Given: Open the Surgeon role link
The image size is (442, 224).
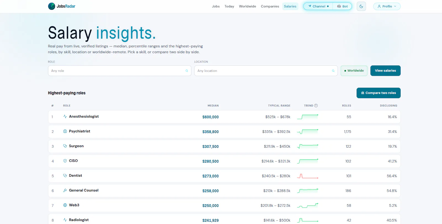Looking at the screenshot, I should pyautogui.click(x=76, y=146).
